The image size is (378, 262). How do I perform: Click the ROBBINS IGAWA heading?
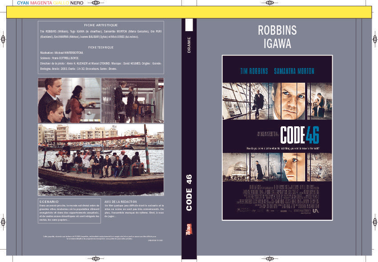pos(278,37)
